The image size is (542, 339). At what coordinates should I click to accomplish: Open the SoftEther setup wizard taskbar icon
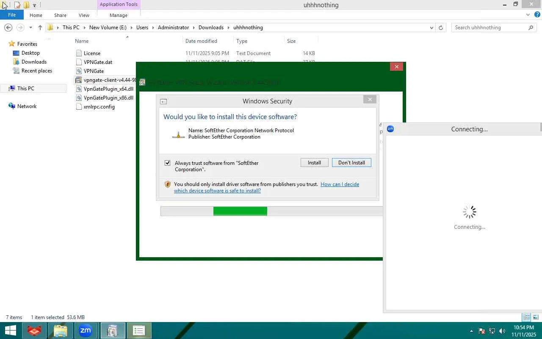coord(113,331)
